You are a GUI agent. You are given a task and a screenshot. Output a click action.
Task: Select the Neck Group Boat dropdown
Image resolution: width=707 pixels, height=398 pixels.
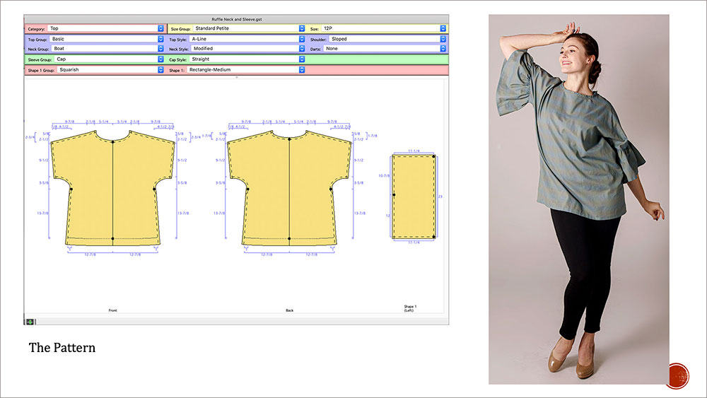pos(106,49)
